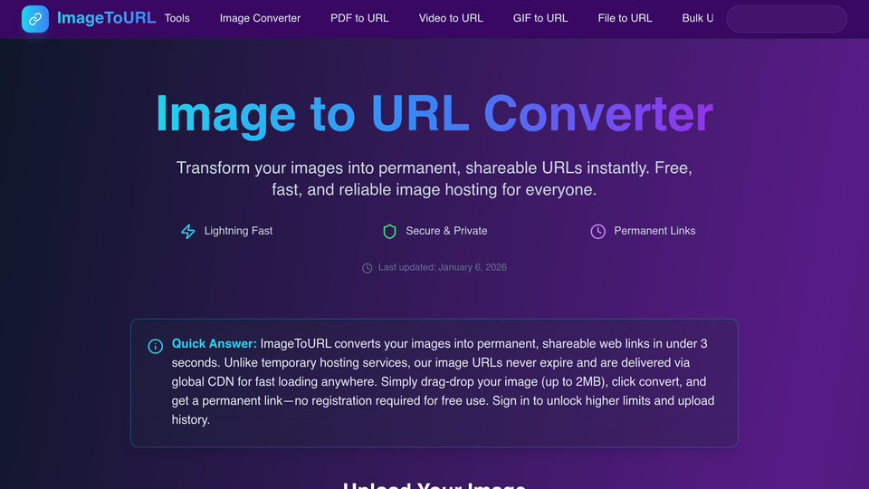Click the "Permanent Links" label
The height and width of the screenshot is (489, 869).
654,231
